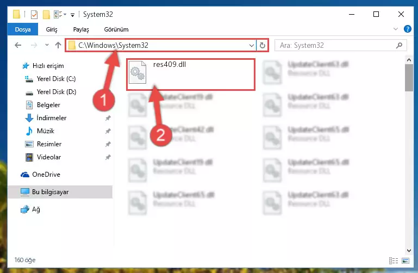
Task: Click the scrollbar down arrow
Action: (409, 250)
